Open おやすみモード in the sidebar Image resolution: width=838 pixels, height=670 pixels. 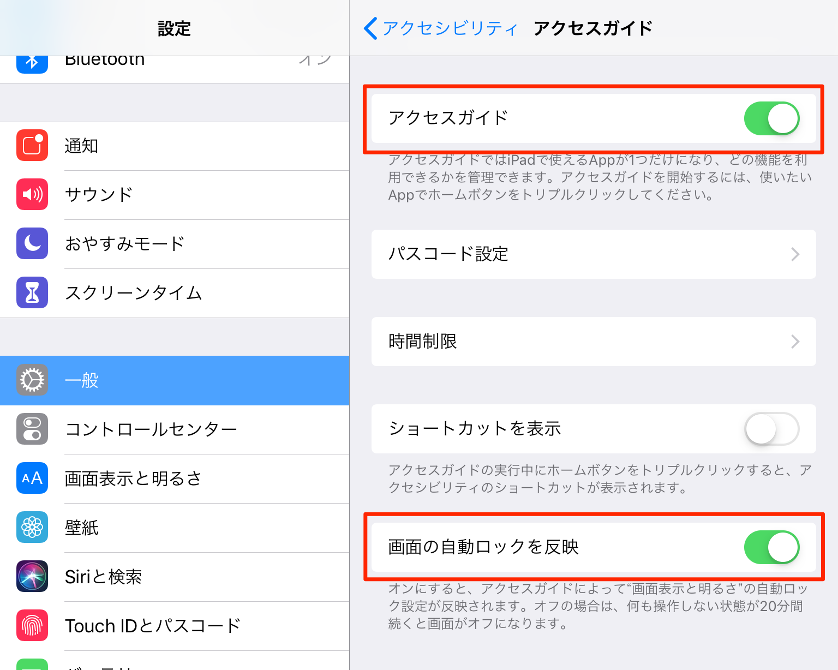click(125, 244)
